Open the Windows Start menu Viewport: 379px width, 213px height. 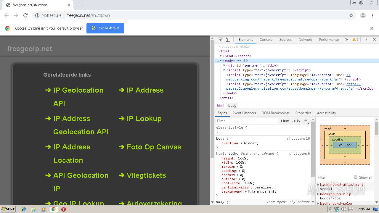click(x=8, y=209)
